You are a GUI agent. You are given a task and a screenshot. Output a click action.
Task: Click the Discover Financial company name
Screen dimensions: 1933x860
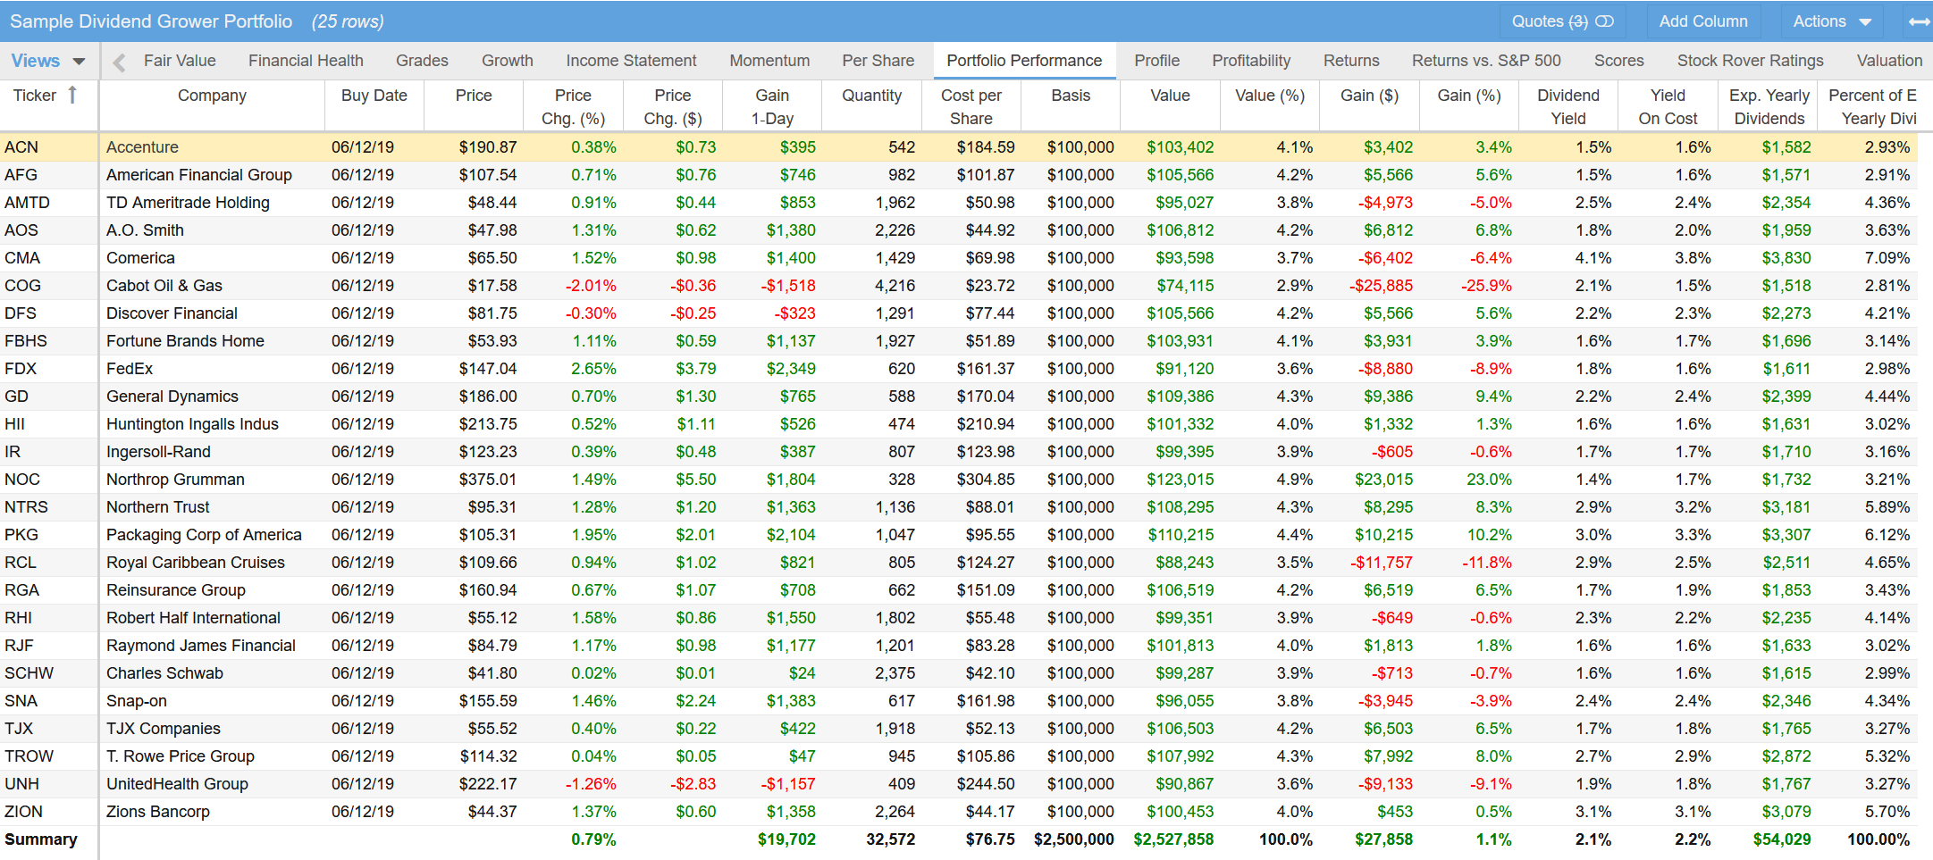click(172, 313)
